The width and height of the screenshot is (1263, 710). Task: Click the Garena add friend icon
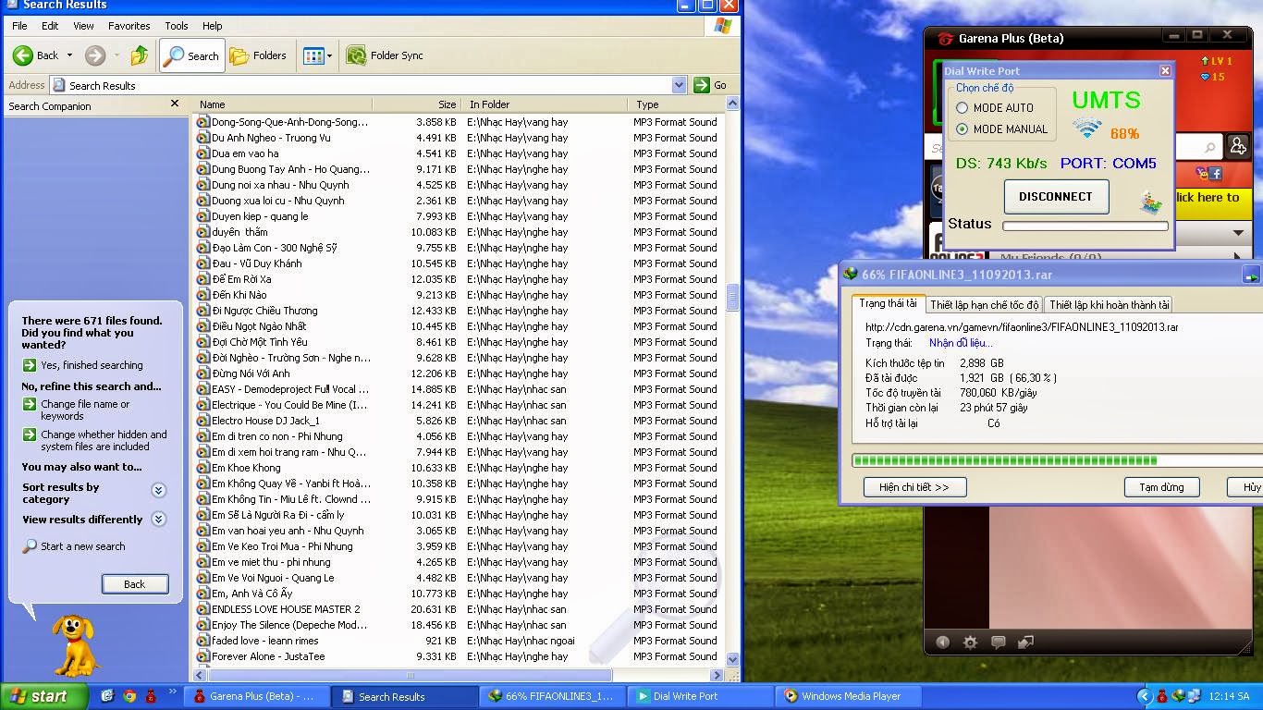pos(1237,146)
